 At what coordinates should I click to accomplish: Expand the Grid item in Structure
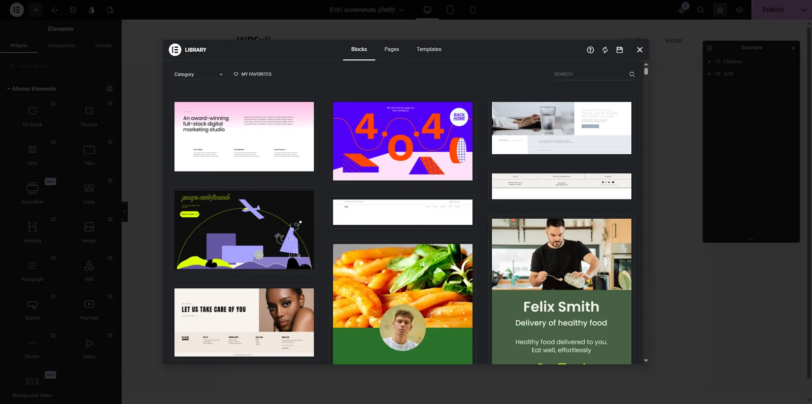pos(709,74)
